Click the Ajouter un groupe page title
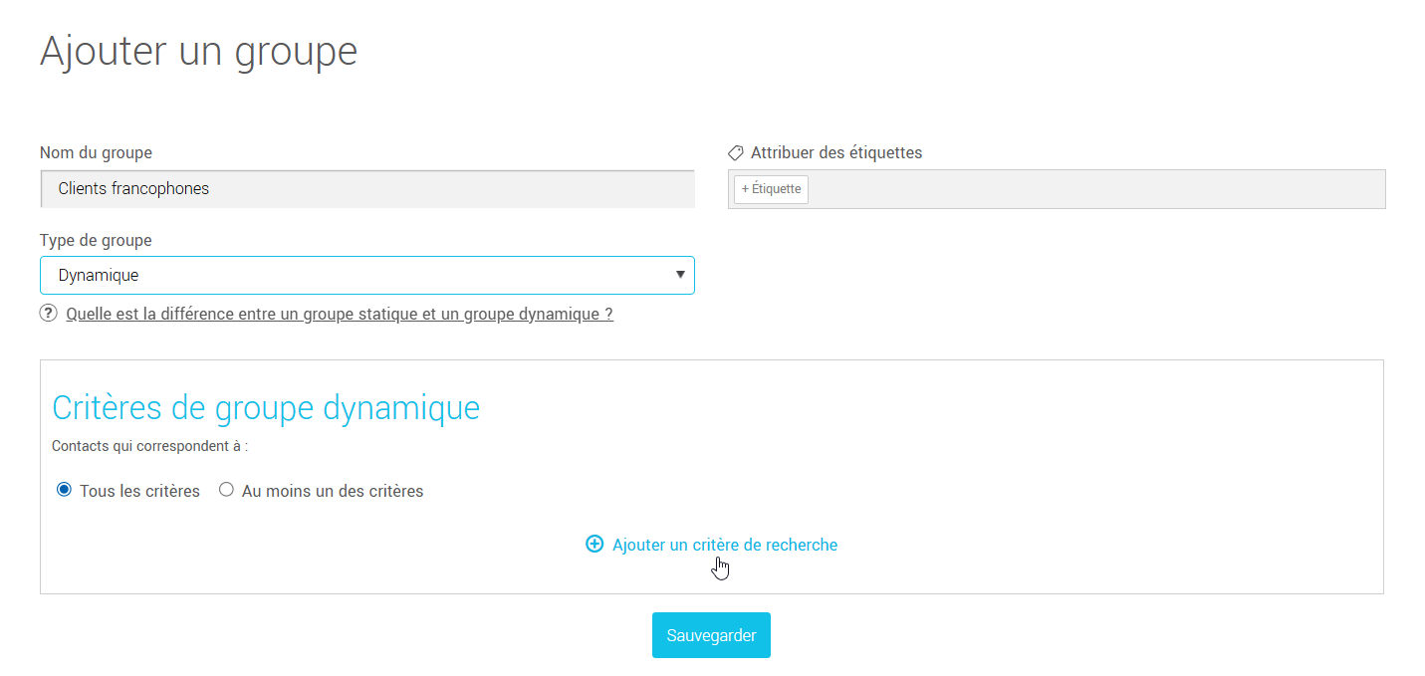This screenshot has height=676, width=1425. pos(198,50)
